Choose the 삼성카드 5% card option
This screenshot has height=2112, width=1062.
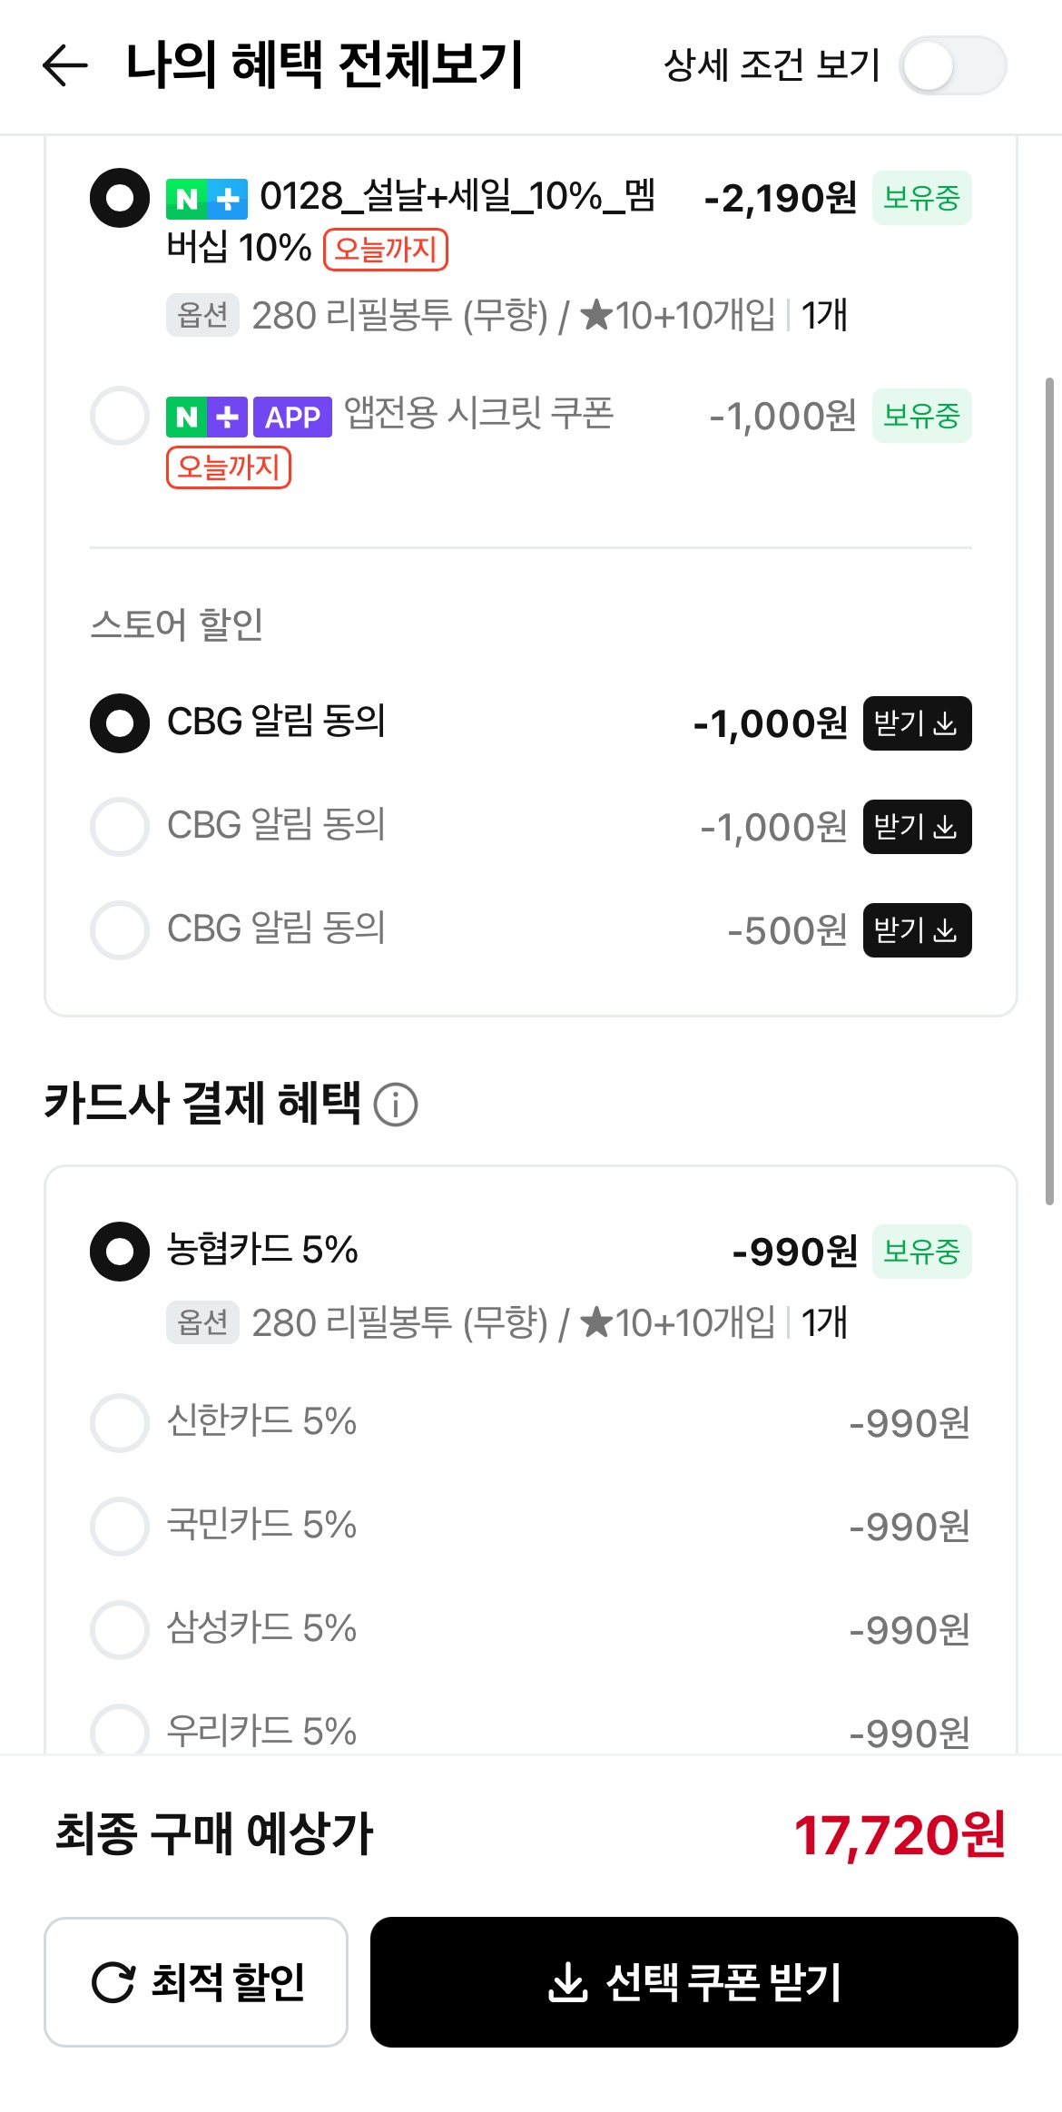120,1629
